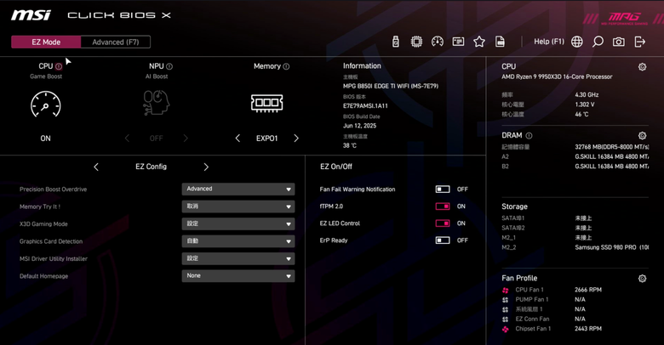
Task: Click PUMP Fan 1 fan icon
Action: coord(505,300)
